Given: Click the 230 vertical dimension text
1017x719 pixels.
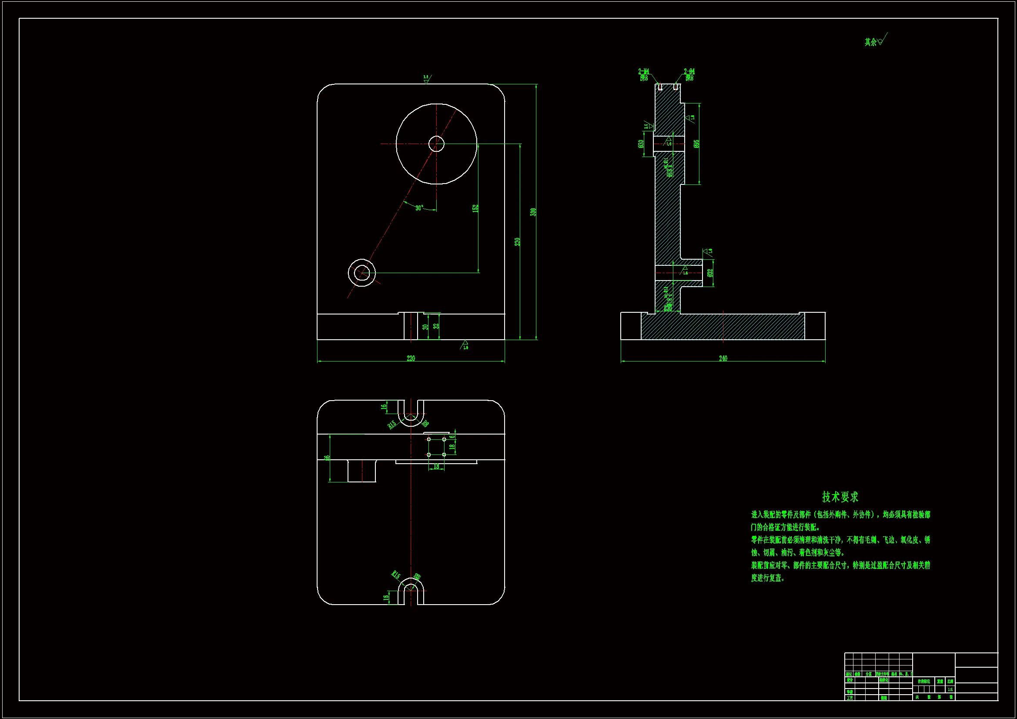Looking at the screenshot, I should coord(517,242).
